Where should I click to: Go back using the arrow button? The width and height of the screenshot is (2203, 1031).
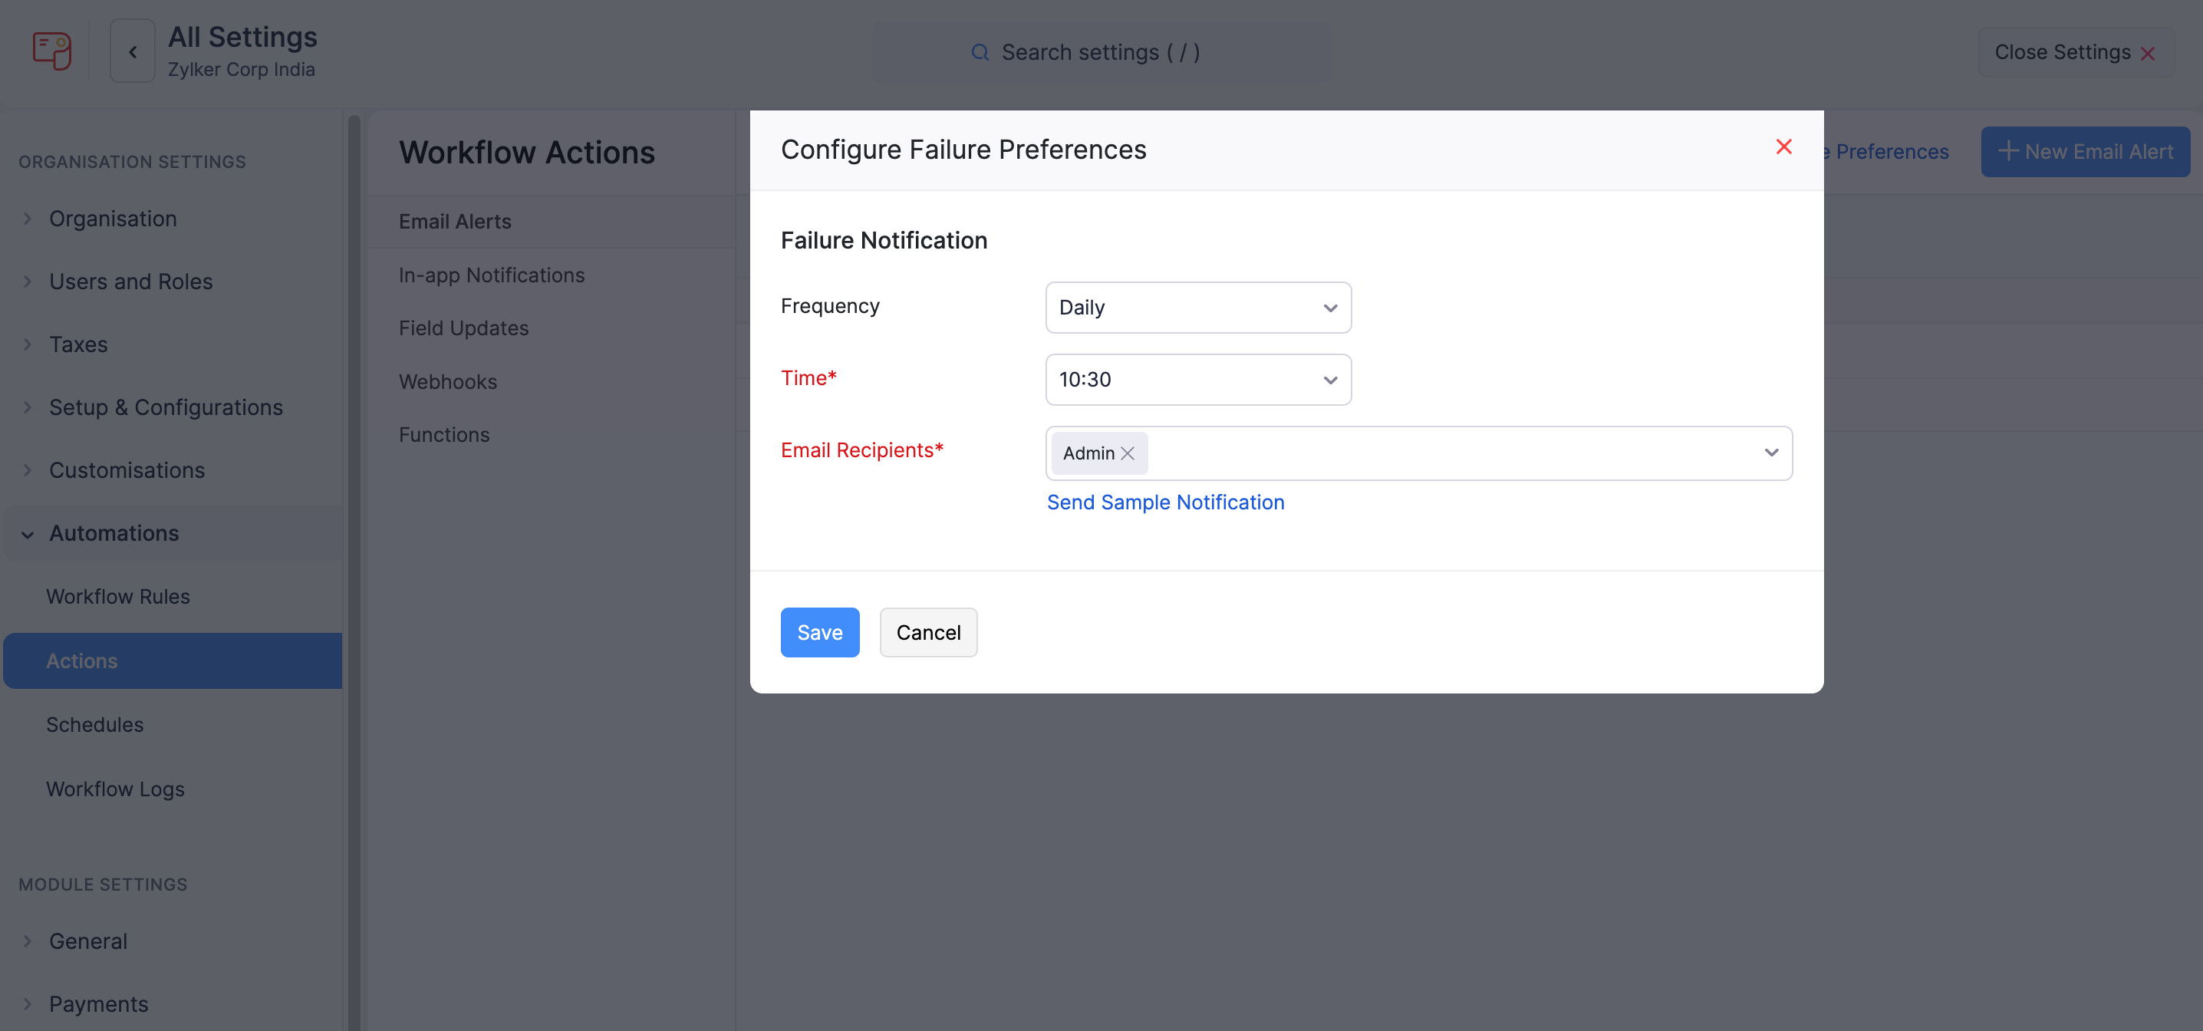(133, 51)
